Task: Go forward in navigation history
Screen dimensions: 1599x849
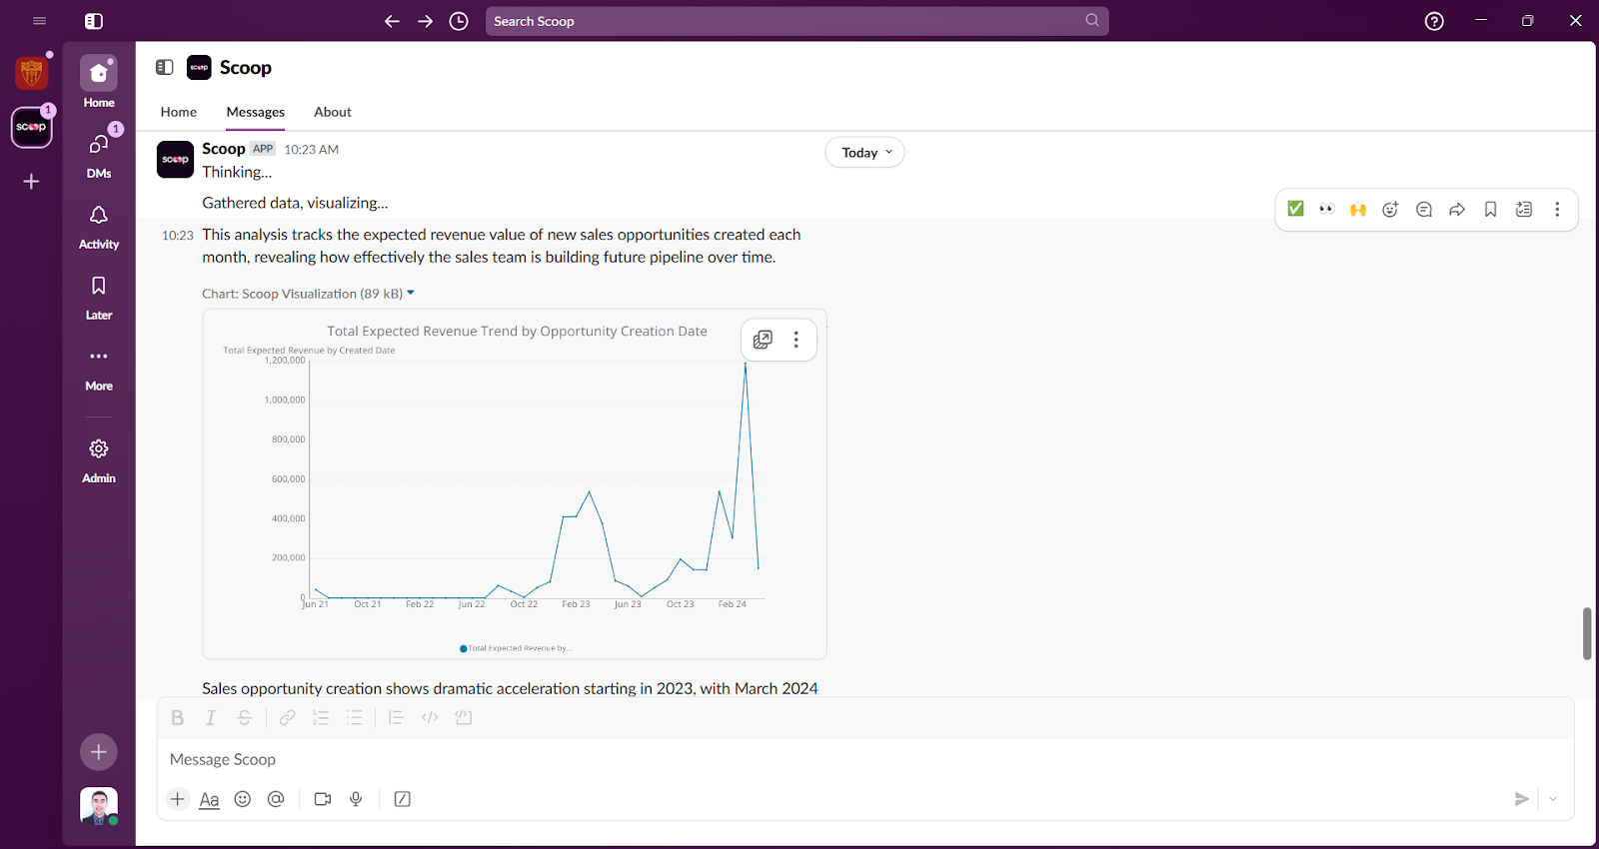Action: click(426, 21)
